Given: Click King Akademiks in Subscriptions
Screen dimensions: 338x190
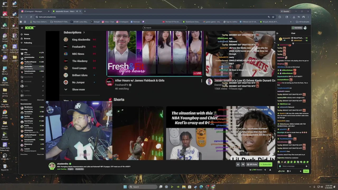Looking at the screenshot, I should 79,40.
